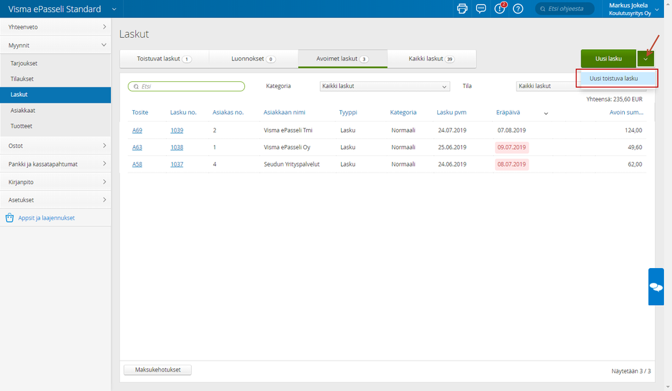
Task: Click the Maksukehotukset button
Action: pos(157,370)
